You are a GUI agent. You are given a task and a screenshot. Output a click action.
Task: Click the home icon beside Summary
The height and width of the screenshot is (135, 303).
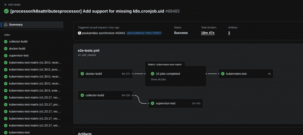pos(6,25)
